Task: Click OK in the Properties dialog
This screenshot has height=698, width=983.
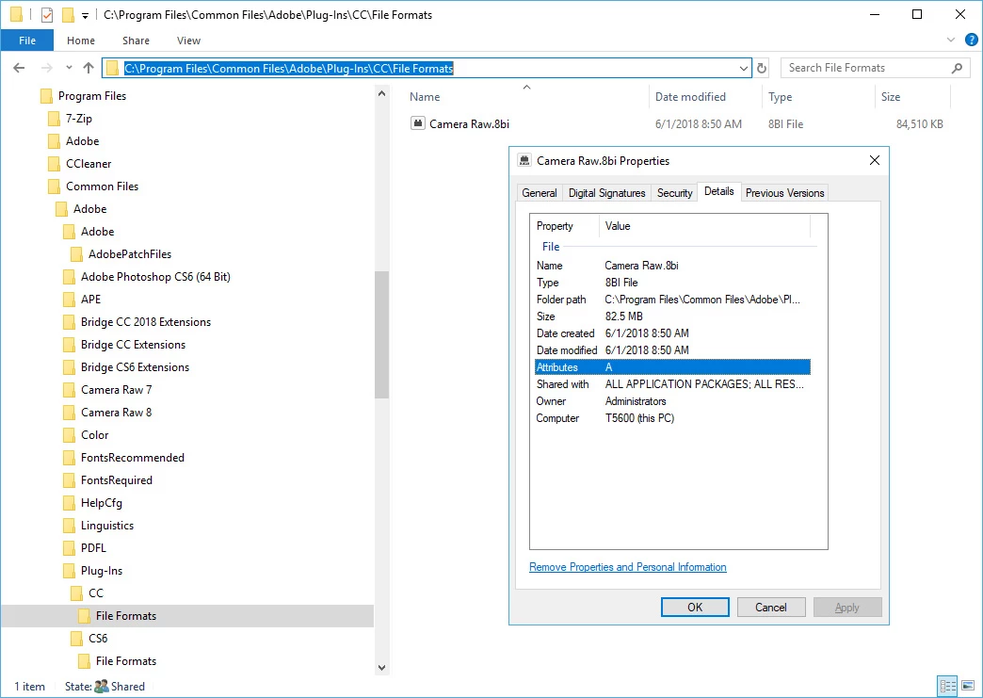Action: coord(695,607)
